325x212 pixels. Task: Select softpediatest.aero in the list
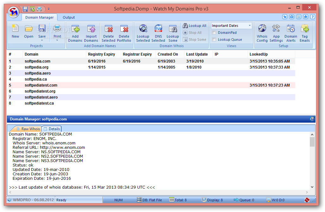pyautogui.click(x=152, y=97)
